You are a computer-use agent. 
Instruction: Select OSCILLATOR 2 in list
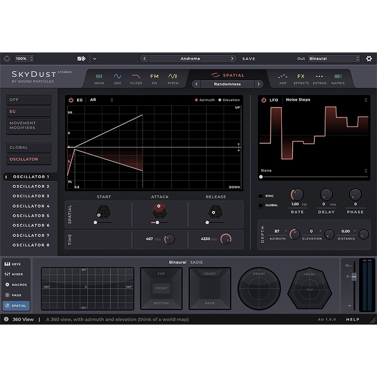click(x=31, y=186)
